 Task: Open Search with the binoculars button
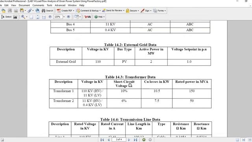[47, 11]
